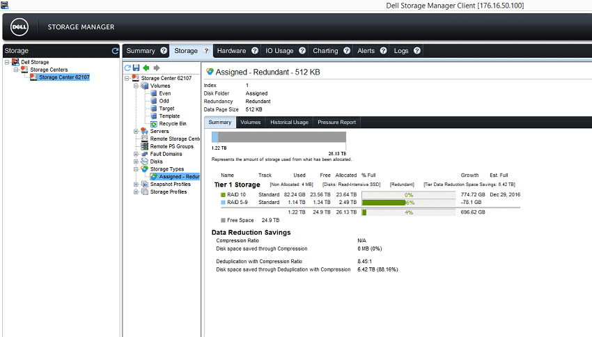The width and height of the screenshot is (592, 337).
Task: Click the Servers node icon
Action: (x=144, y=131)
